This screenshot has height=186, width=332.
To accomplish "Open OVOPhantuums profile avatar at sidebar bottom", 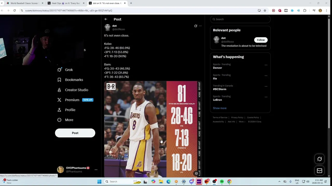I will [x=60, y=169].
